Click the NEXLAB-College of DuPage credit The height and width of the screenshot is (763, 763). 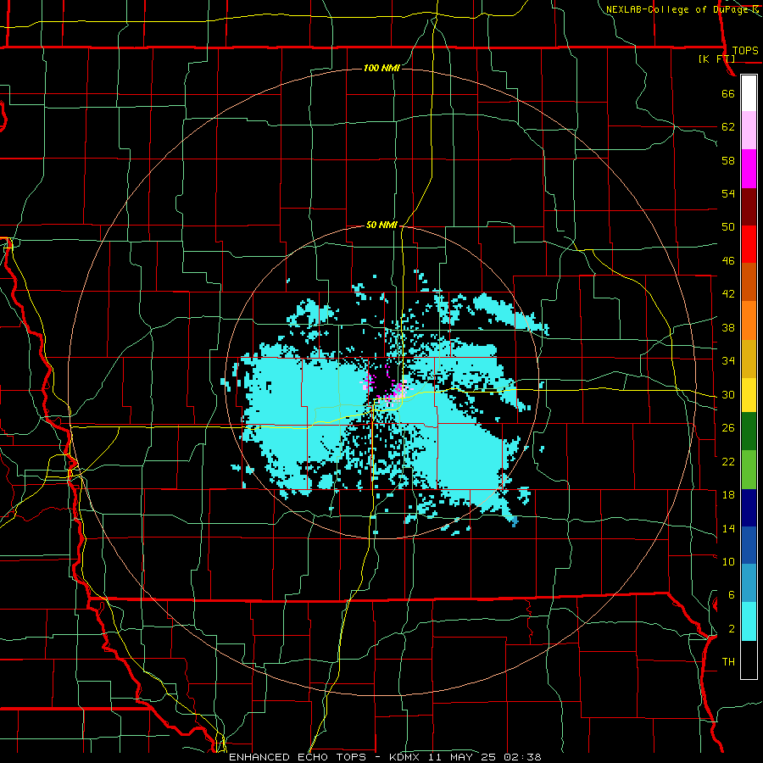(679, 9)
